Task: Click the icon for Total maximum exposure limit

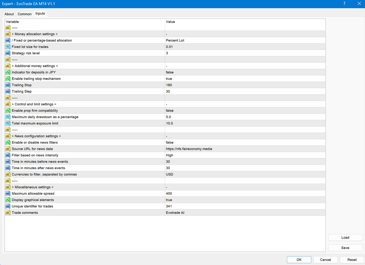Action: (8, 124)
